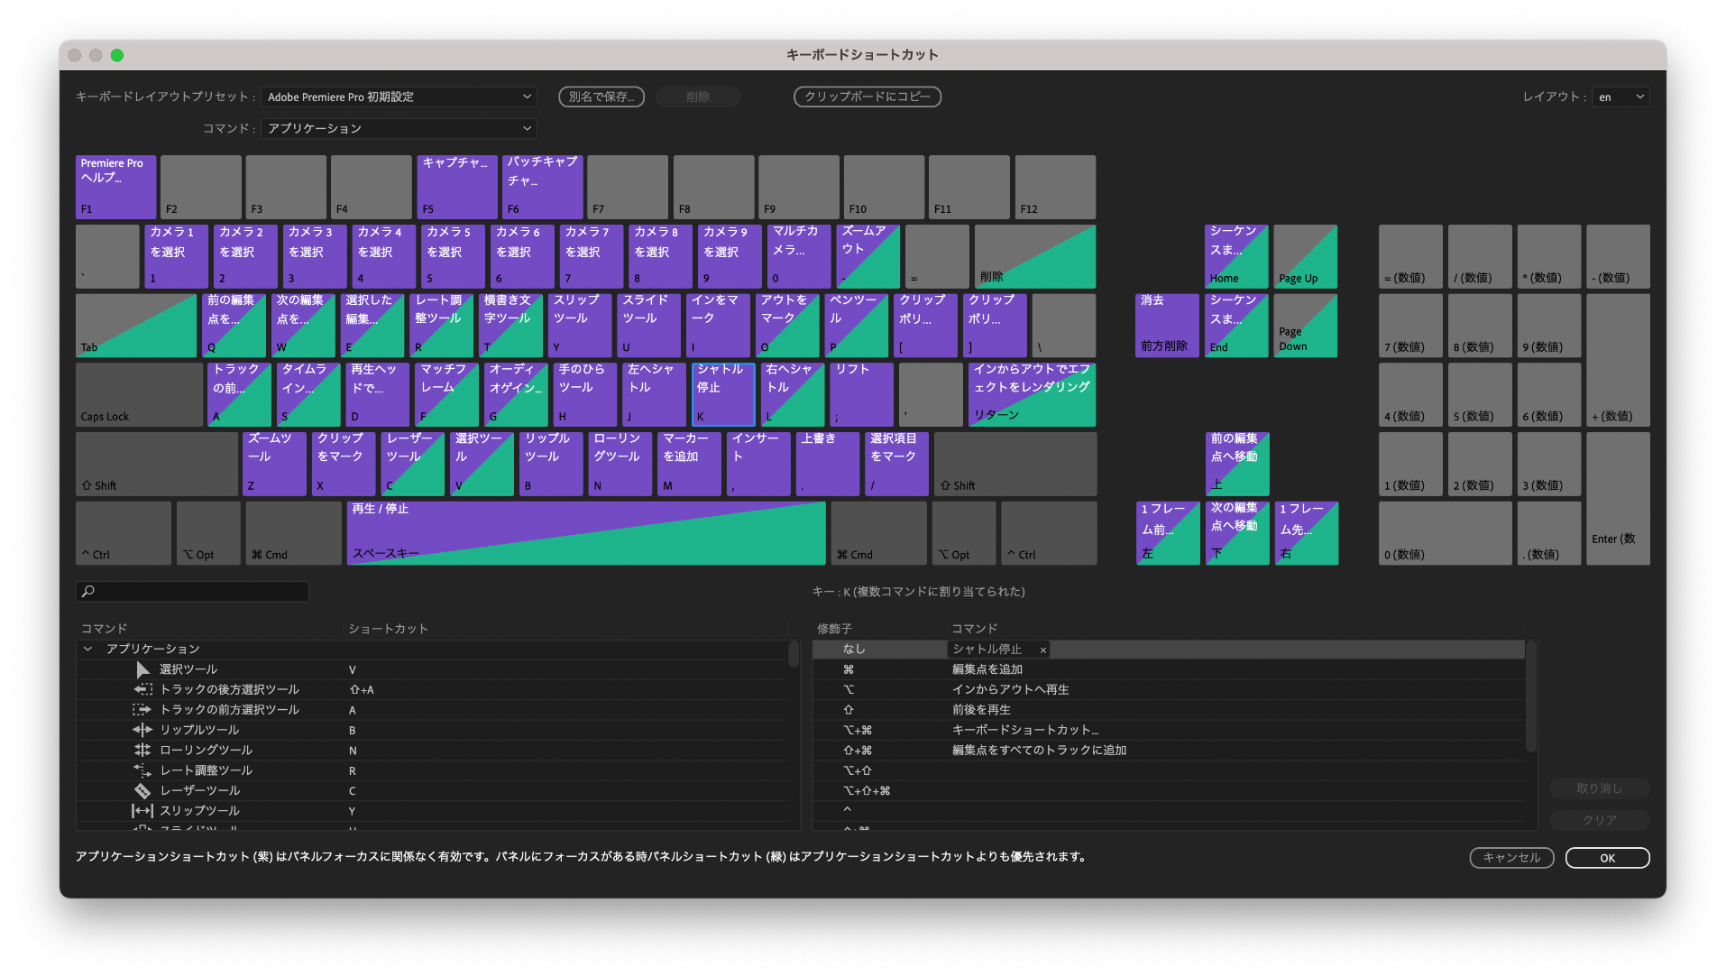The image size is (1726, 977).
Task: Select the 削除 backspace key
Action: point(1034,256)
